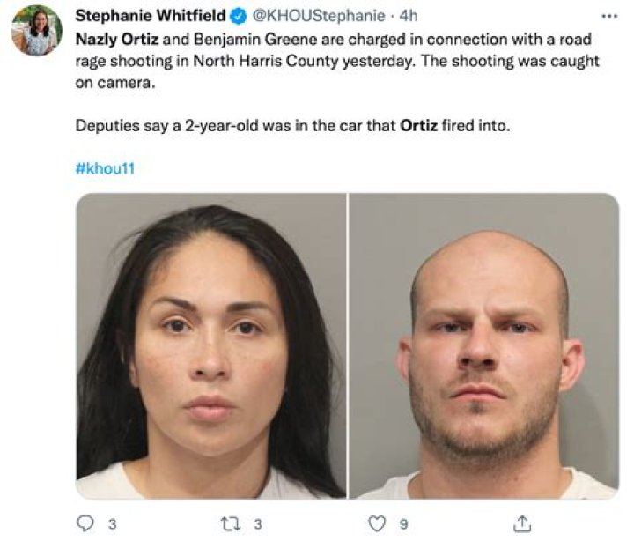Image resolution: width=634 pixels, height=541 pixels.
Task: Open the 4h timestamp link
Action: click(409, 16)
